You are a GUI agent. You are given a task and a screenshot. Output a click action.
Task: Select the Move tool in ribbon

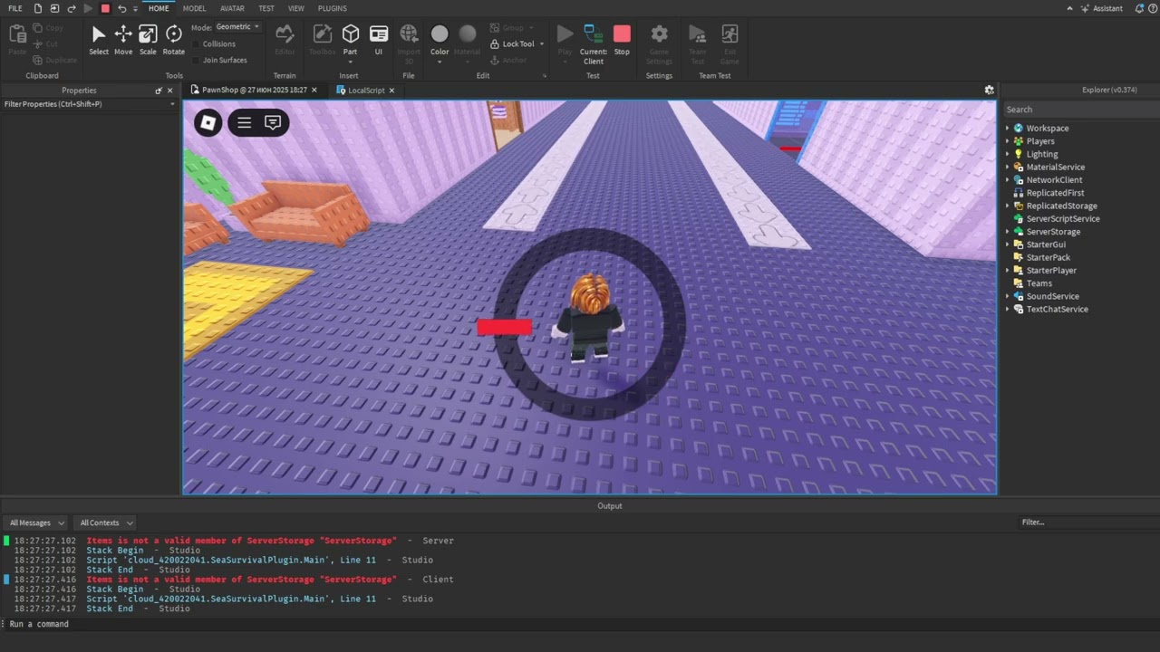click(123, 35)
